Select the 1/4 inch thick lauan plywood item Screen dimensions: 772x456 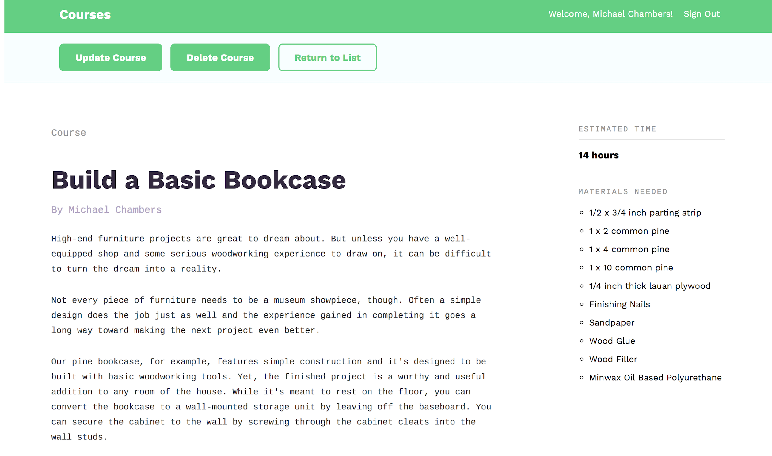pyautogui.click(x=649, y=286)
